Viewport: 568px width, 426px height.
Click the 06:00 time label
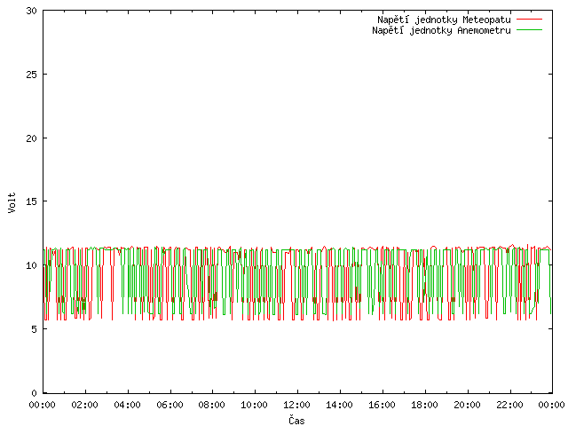click(170, 405)
